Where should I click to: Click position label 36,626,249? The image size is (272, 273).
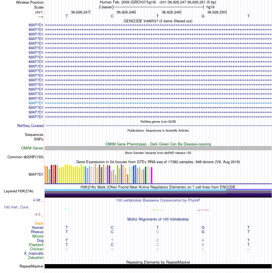(171, 12)
